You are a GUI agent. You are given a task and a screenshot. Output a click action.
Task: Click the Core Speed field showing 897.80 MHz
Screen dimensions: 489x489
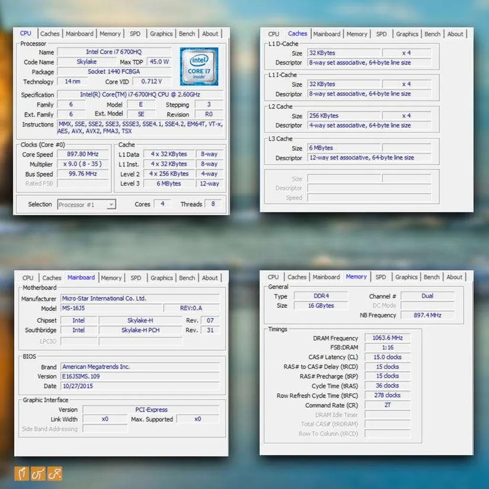pos(78,154)
